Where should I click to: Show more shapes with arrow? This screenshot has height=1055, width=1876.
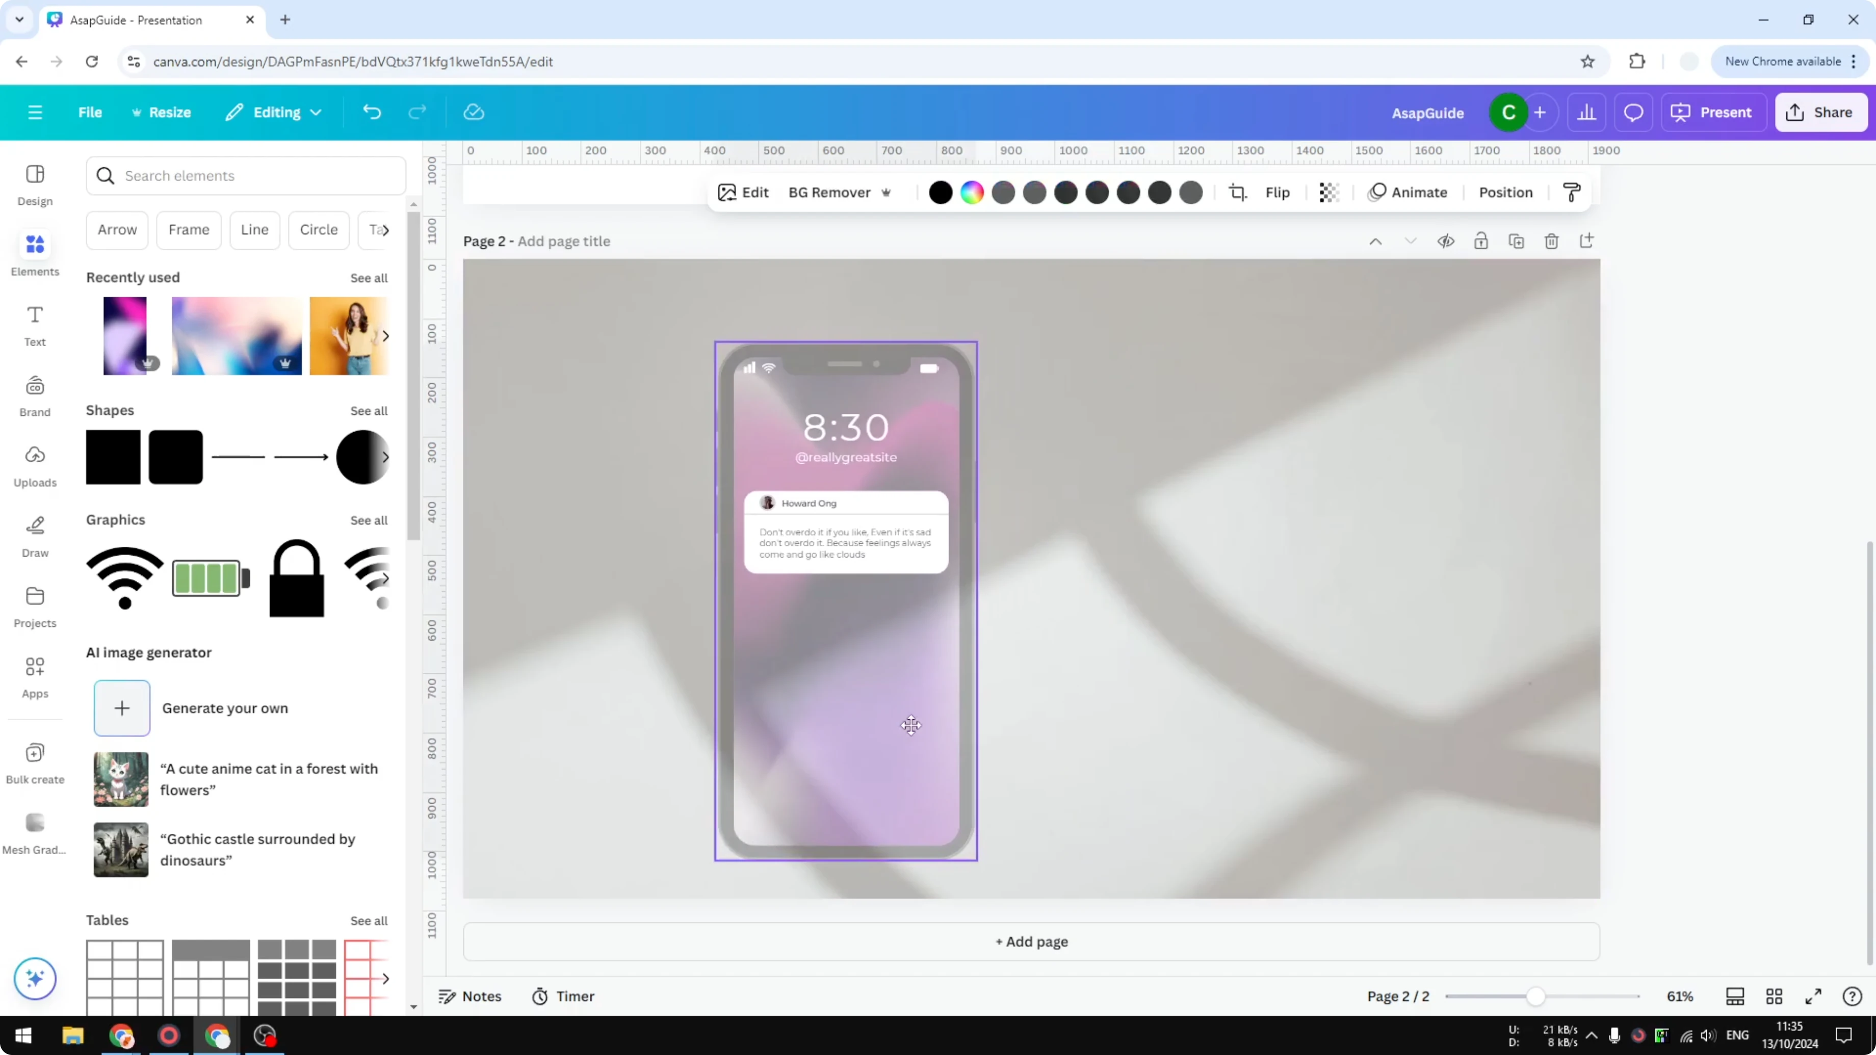(x=385, y=457)
